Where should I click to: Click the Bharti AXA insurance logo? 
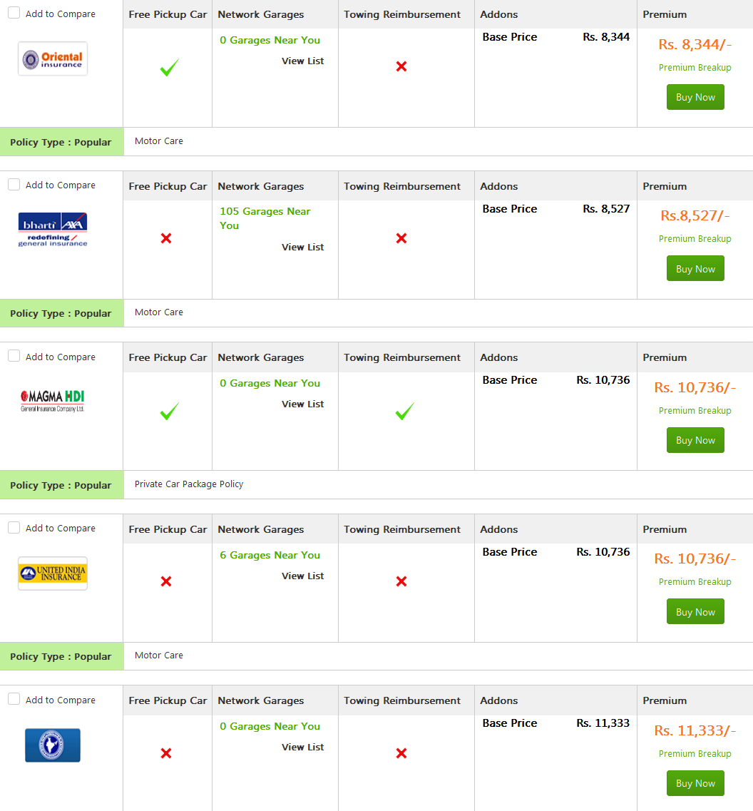click(x=53, y=230)
